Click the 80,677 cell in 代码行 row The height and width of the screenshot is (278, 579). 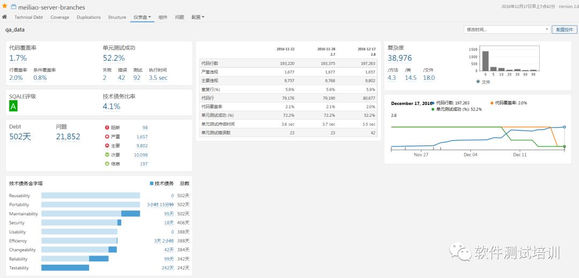(369, 99)
